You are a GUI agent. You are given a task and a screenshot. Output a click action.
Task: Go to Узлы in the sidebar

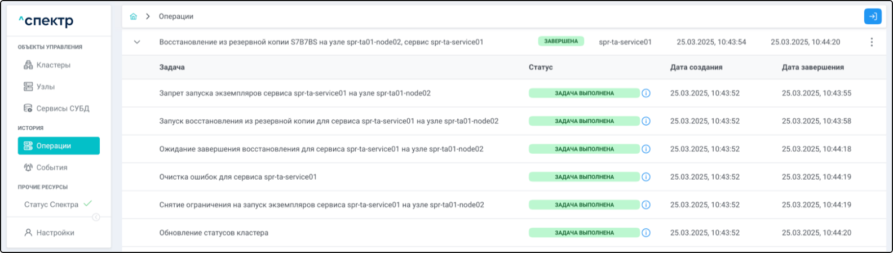[45, 87]
